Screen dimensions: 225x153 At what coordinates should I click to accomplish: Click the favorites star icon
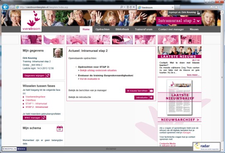pos(216,7)
